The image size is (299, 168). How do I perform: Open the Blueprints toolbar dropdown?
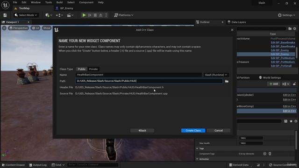59,15
